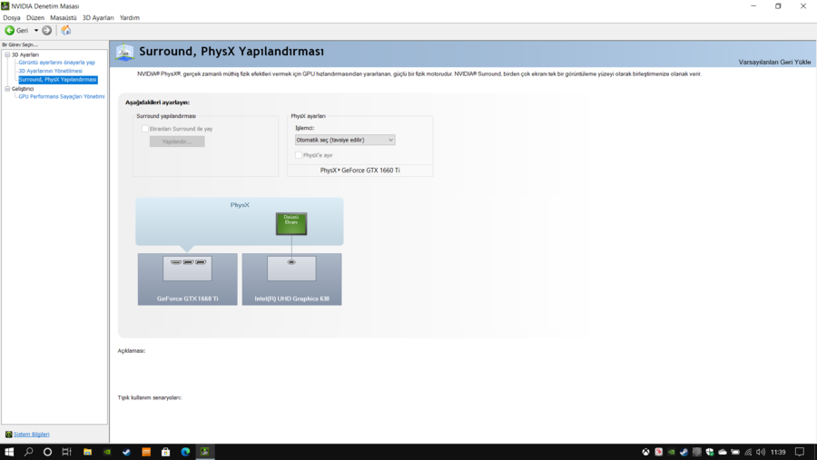
Task: Click the OneDrive cloud tray icon
Action: (x=723, y=452)
